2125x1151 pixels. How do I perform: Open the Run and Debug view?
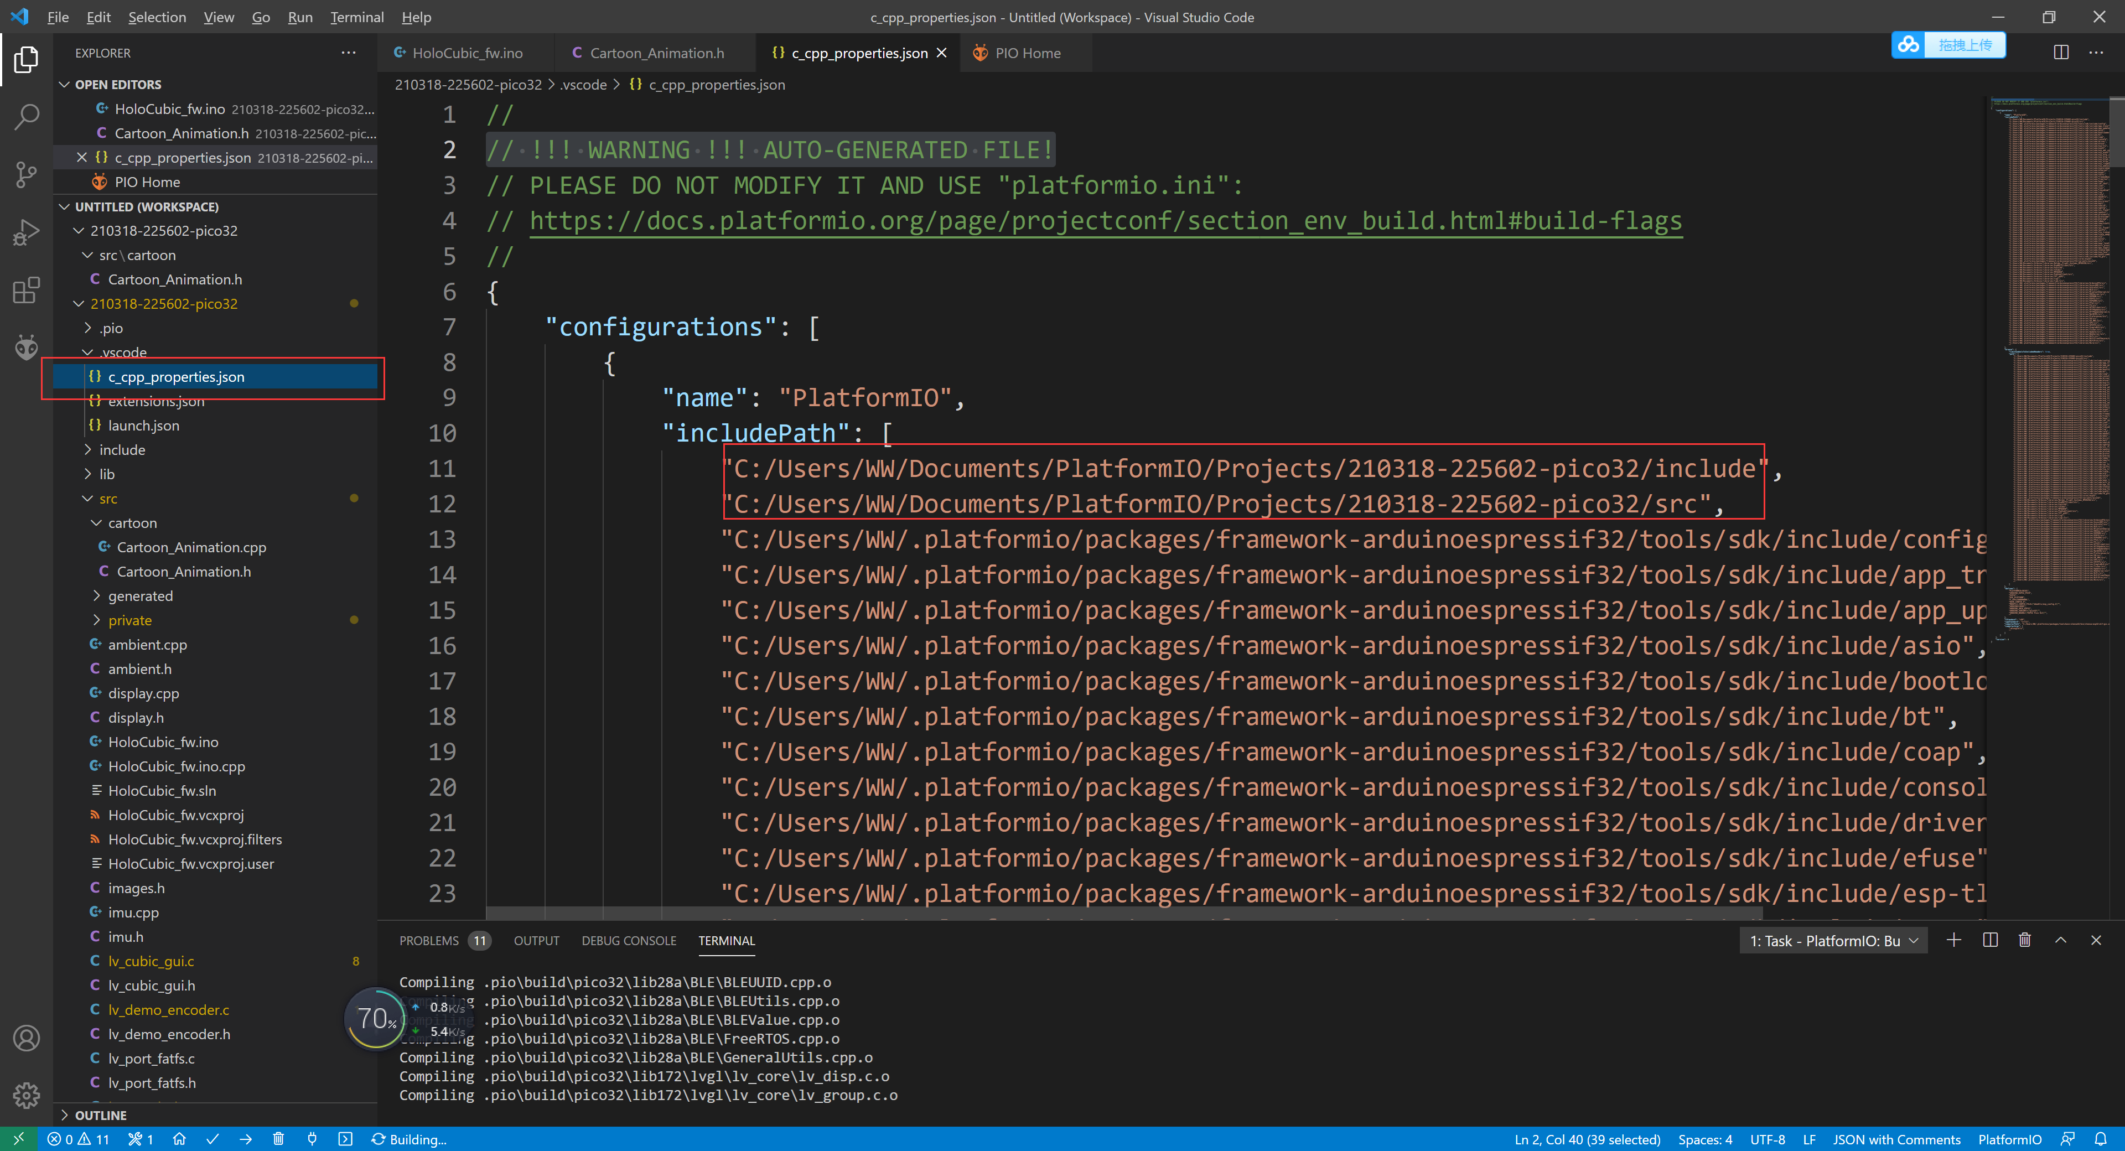[x=27, y=232]
